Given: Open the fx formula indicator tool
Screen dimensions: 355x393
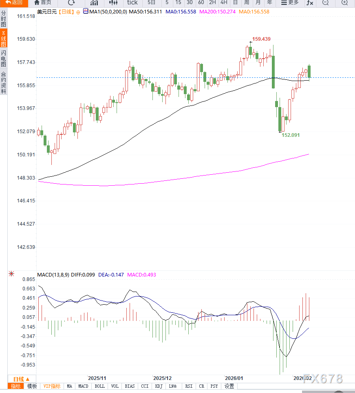Looking at the screenshot, I should 310,3.
